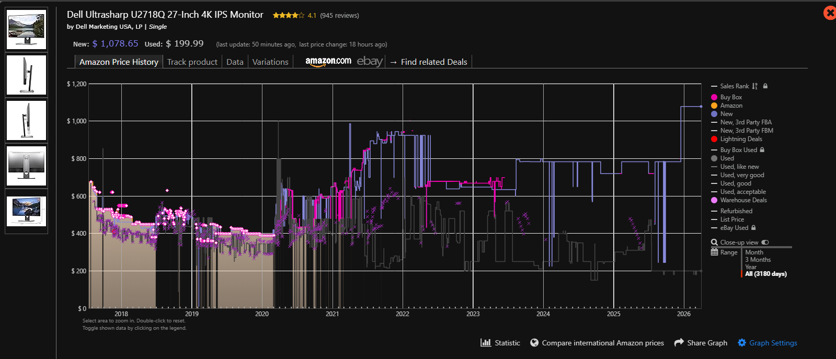This screenshot has height=359, width=836.
Task: Toggle the Lightning Deals legend entry
Action: [x=740, y=139]
